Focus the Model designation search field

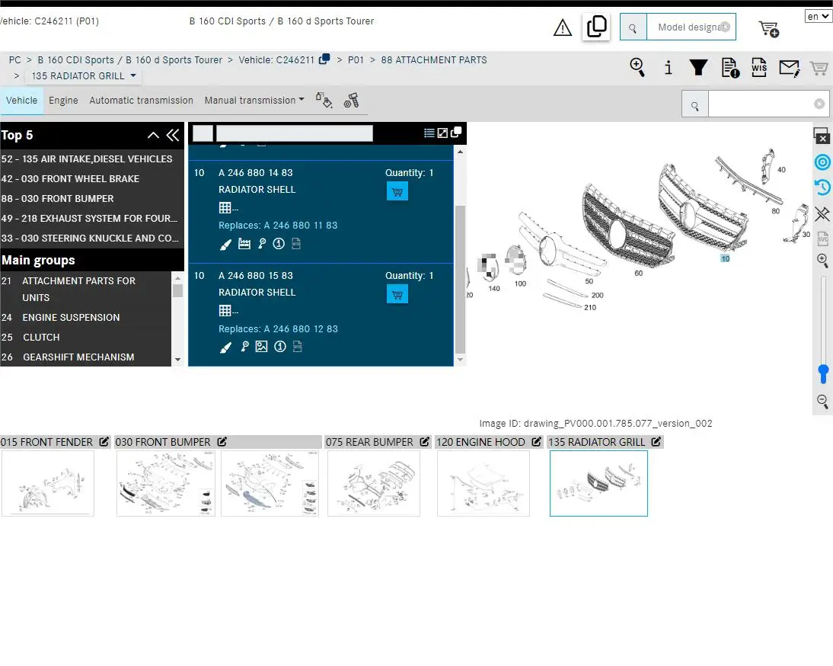[691, 27]
